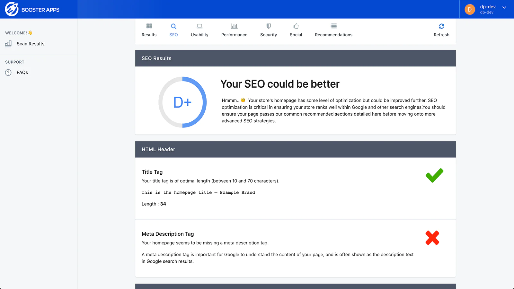Click the green Title Tag checkmark
This screenshot has height=289, width=514.
[x=434, y=175]
